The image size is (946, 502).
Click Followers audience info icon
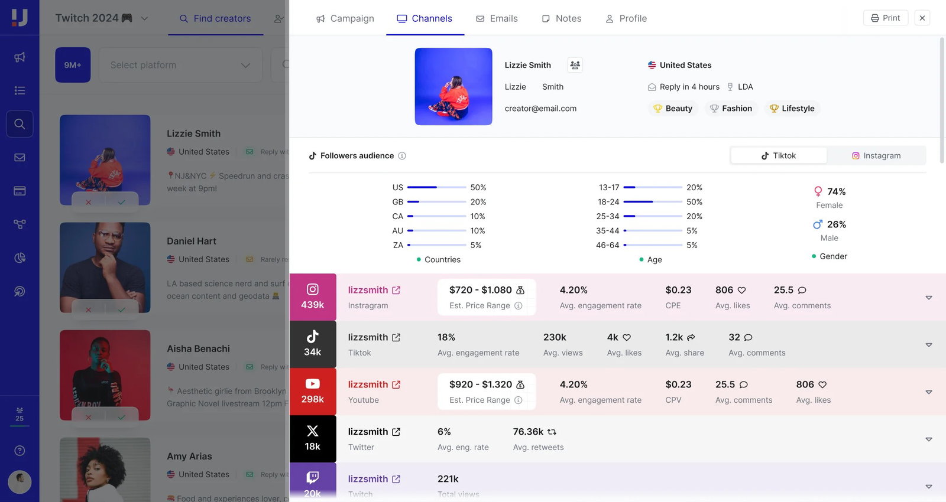click(402, 156)
